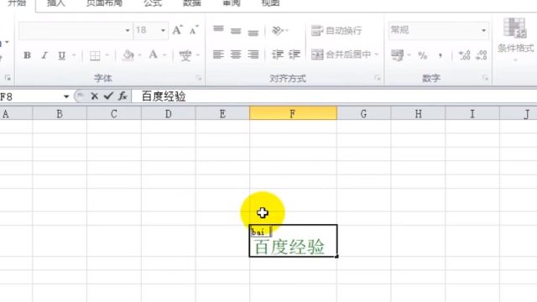Toggle Underline formatting
The height and width of the screenshot is (302, 537).
tap(61, 55)
